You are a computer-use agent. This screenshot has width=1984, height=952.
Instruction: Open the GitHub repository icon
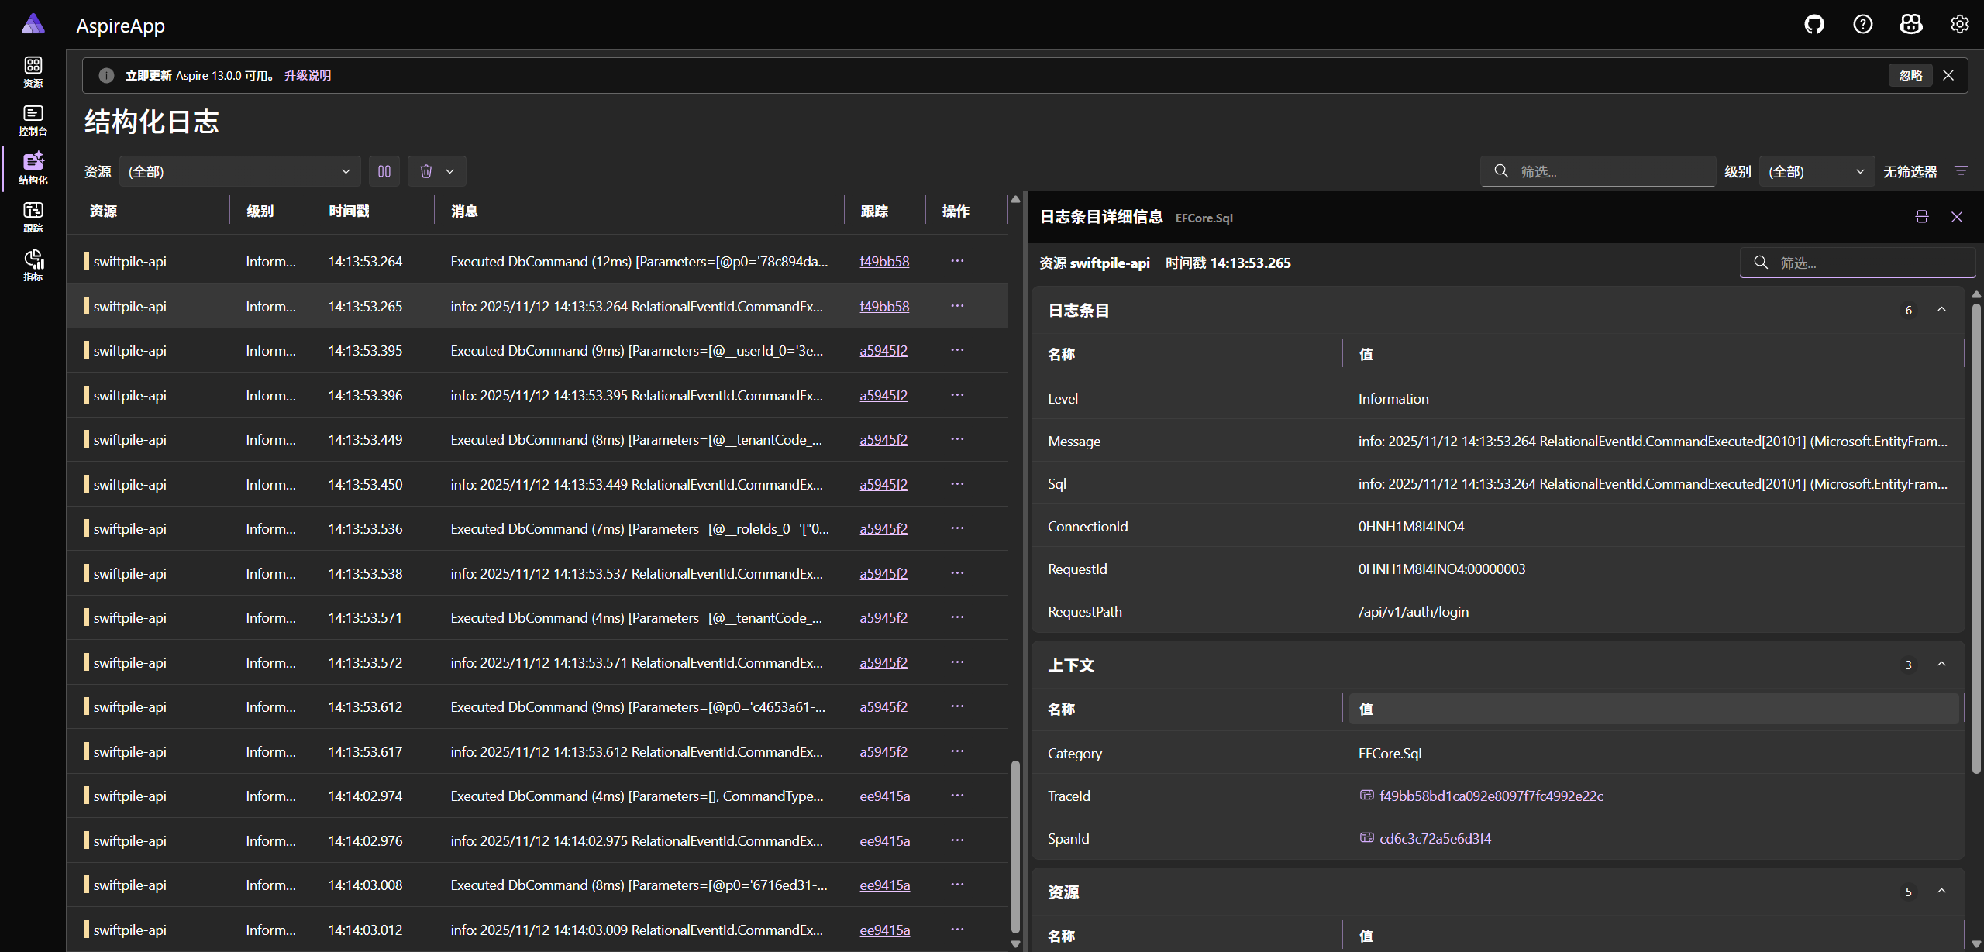[1814, 25]
